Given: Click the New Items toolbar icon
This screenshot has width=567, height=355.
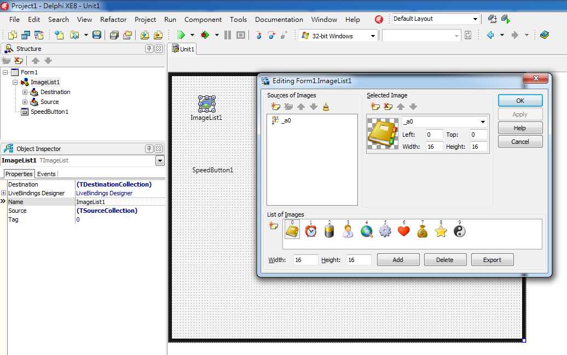Looking at the screenshot, I should click(x=59, y=35).
